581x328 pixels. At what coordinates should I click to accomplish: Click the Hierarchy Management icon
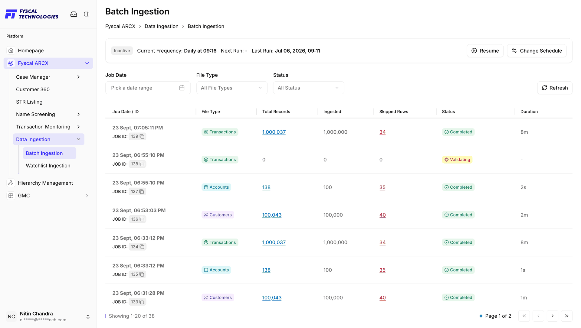click(11, 183)
